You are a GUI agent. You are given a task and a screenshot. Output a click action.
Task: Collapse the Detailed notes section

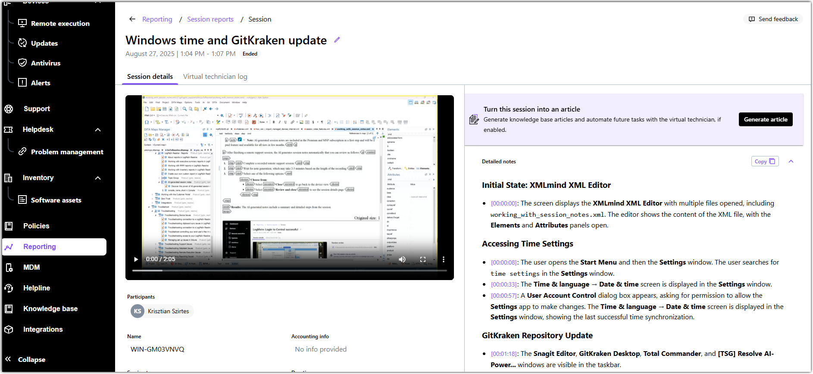(x=791, y=162)
